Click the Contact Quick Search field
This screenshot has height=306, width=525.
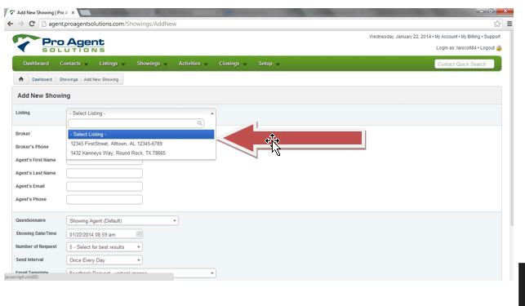(x=464, y=64)
